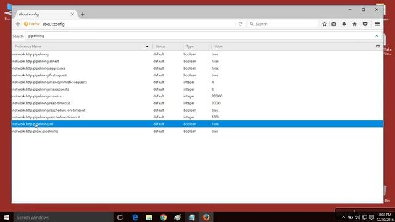Viewport: 395px width, 222px height.
Task: Click the preference search filter field
Action: click(204, 36)
